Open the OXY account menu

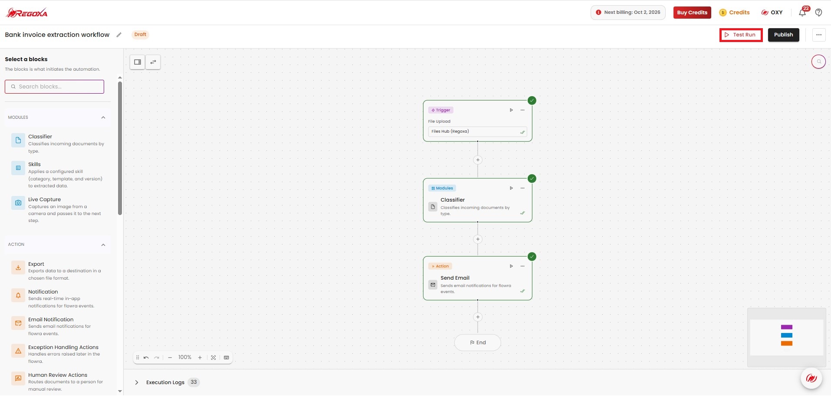point(772,13)
